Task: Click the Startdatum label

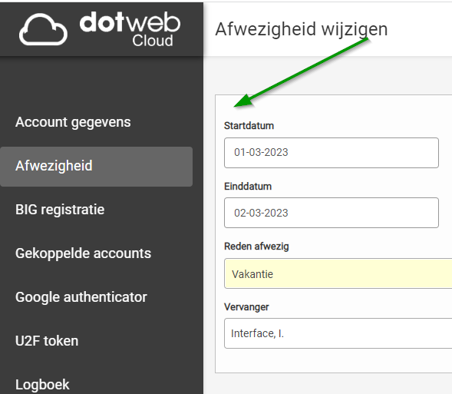Action: 249,126
